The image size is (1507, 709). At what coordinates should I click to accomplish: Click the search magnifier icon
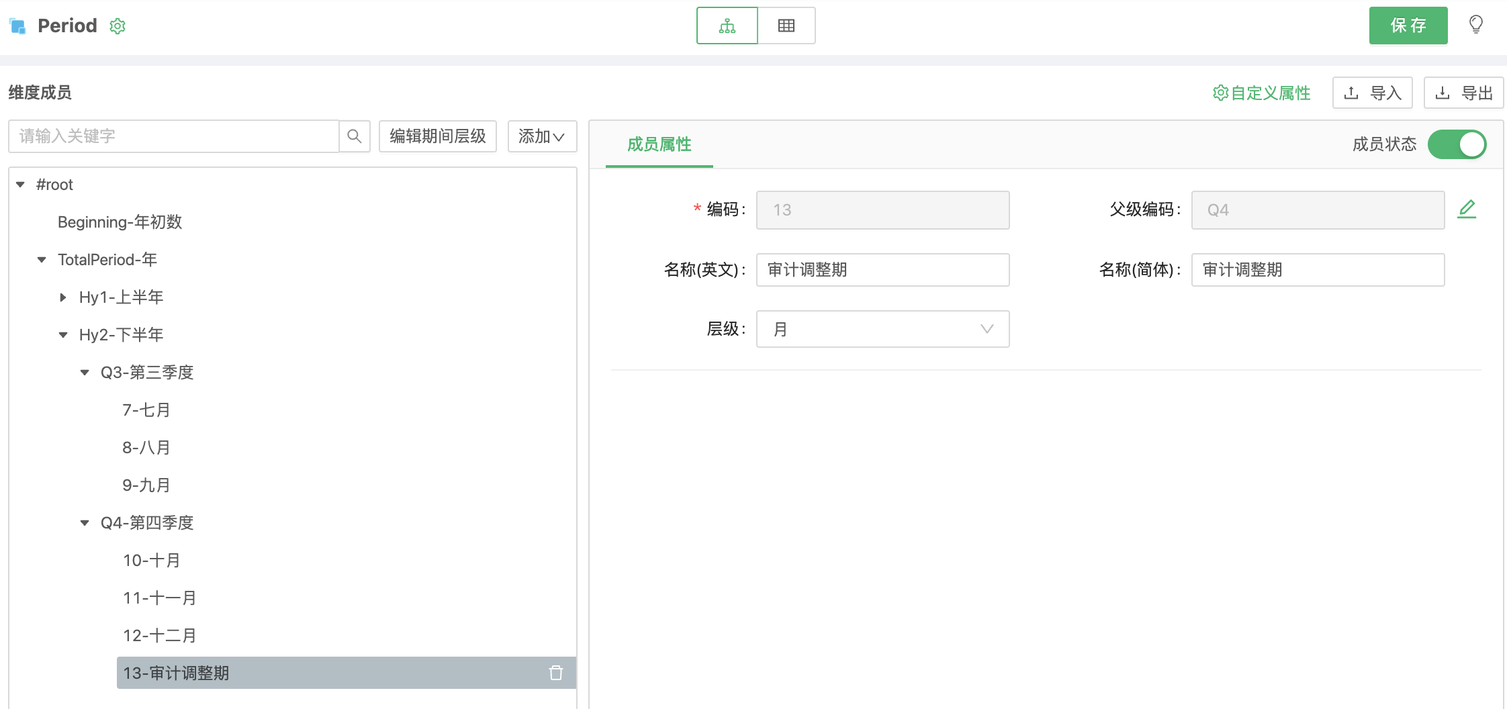(x=355, y=136)
